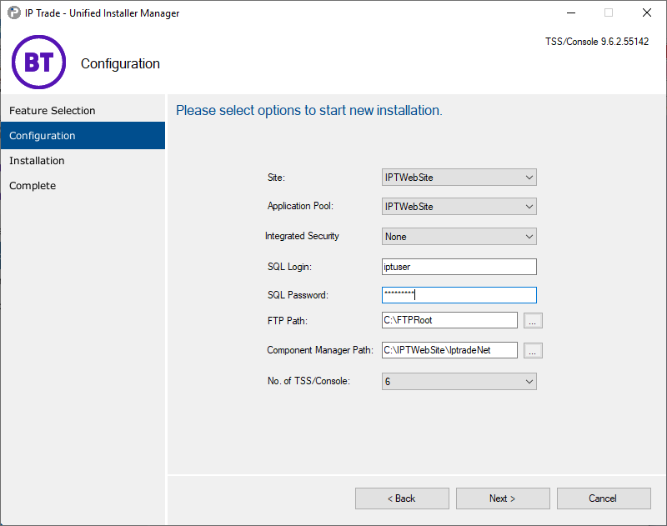The image size is (667, 526).
Task: Click the FTP Path text box
Action: [x=449, y=320]
